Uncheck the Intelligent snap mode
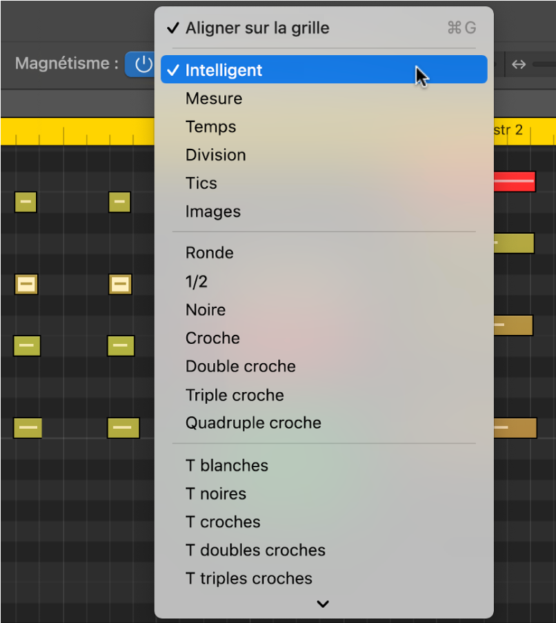 pyautogui.click(x=224, y=70)
